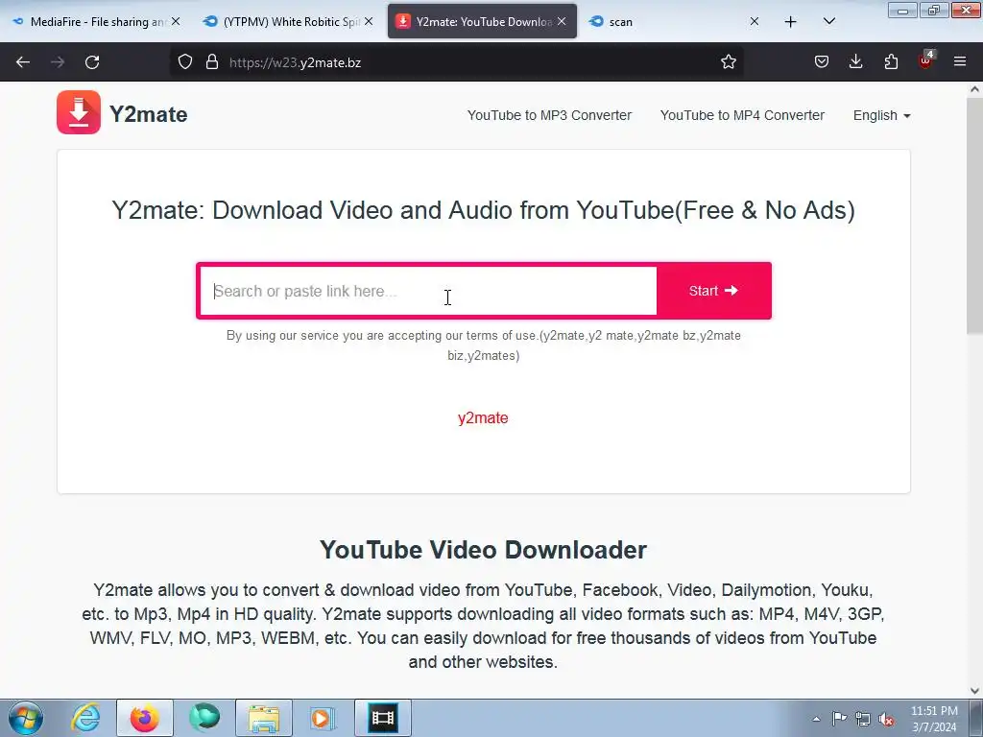Screen dimensions: 983x737
Task: Open Windows Explorer folder taskbar icon
Action: (x=264, y=718)
